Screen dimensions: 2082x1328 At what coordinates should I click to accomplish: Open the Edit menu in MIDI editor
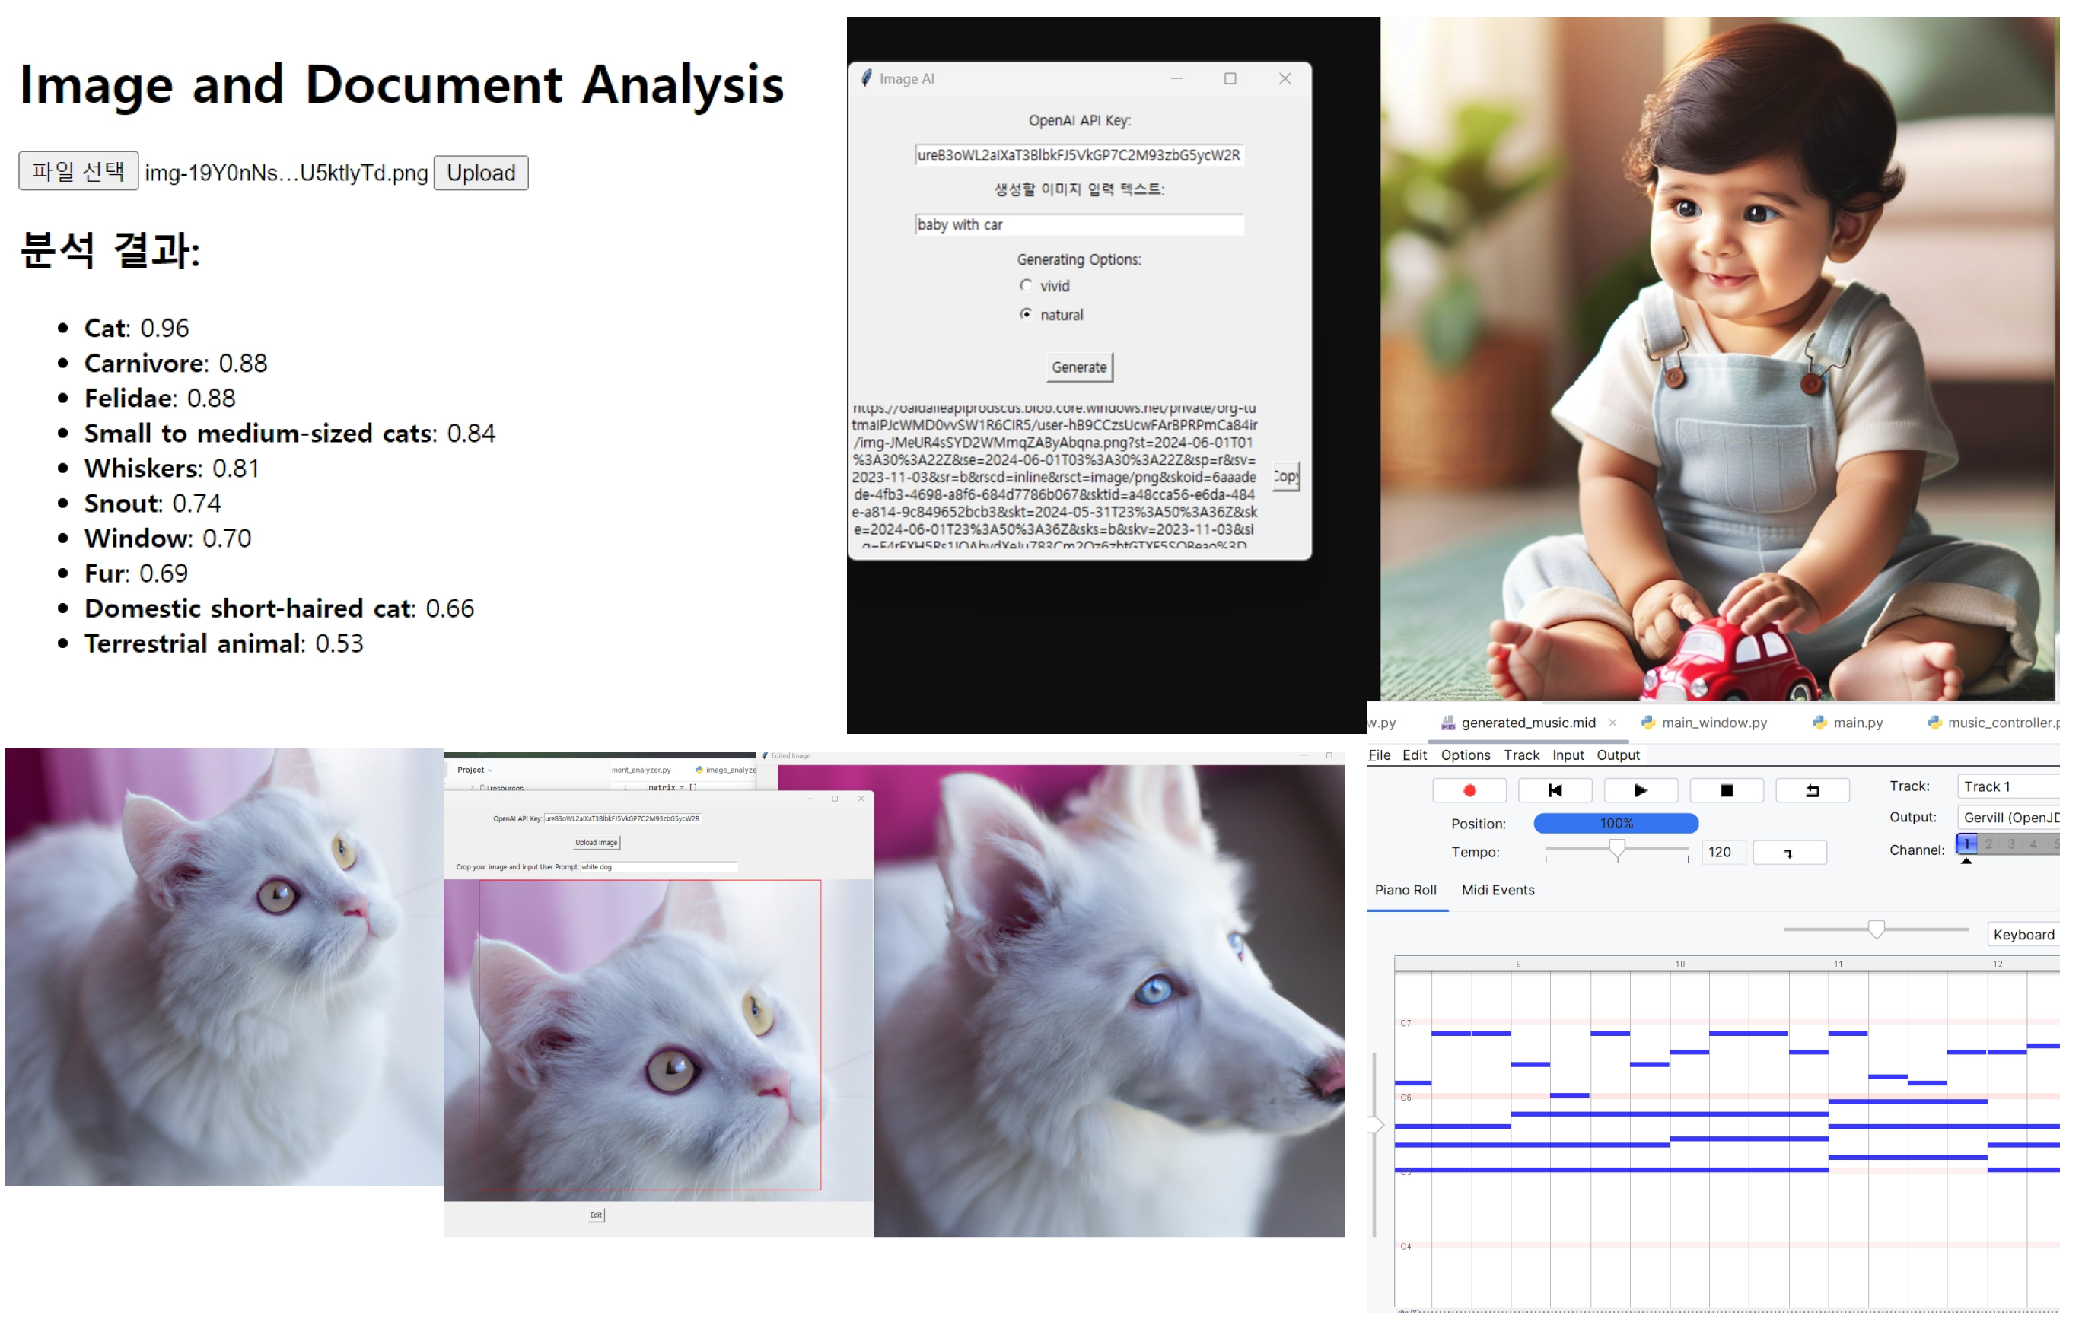[1415, 755]
